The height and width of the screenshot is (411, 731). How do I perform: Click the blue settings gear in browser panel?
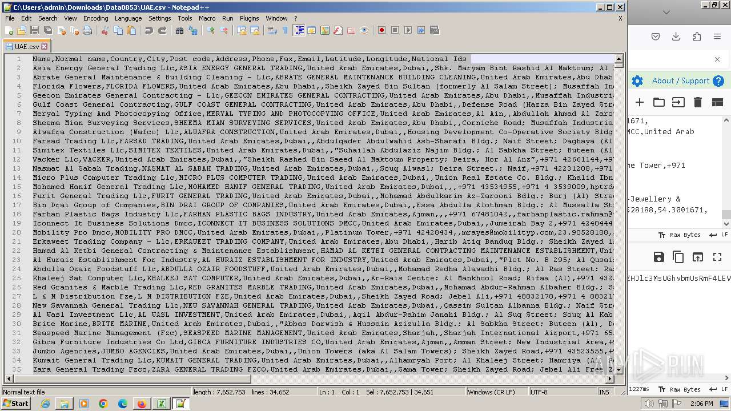[637, 81]
